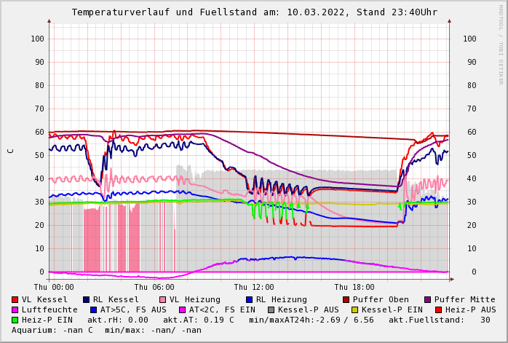Click the gray Kessel-P AUS legend swatch
This screenshot has height=343, width=508.
point(271,310)
